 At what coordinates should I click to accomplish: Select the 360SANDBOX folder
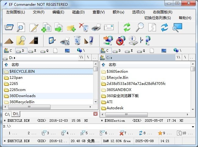click(145, 90)
